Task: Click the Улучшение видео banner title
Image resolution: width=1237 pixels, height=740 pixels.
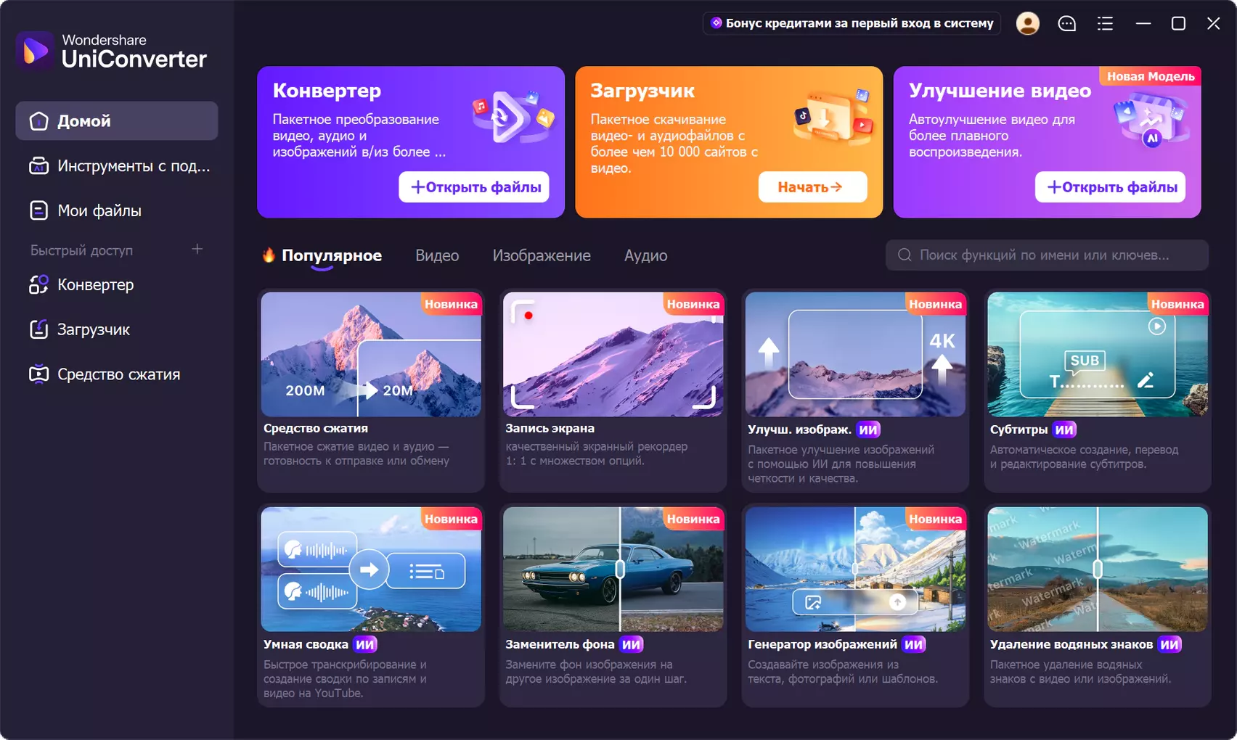Action: (x=1000, y=91)
